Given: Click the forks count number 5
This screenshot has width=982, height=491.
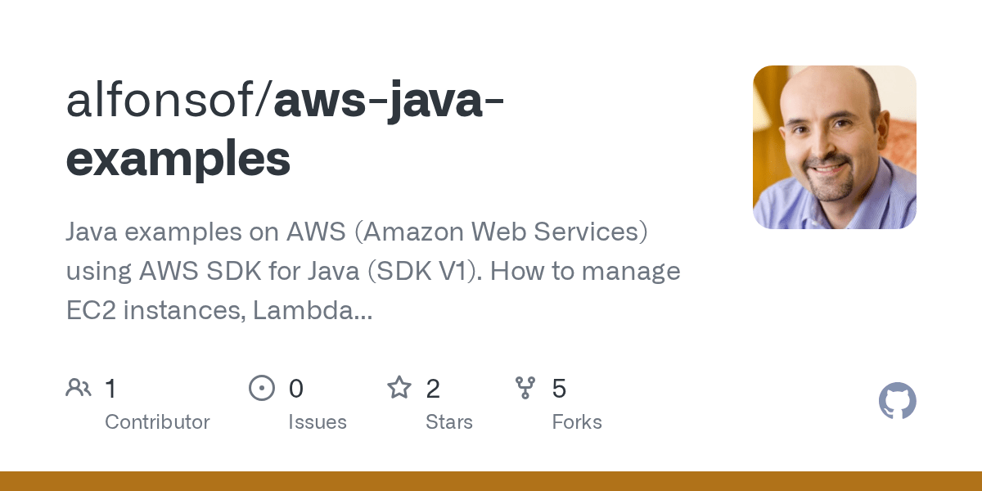Looking at the screenshot, I should [x=559, y=389].
